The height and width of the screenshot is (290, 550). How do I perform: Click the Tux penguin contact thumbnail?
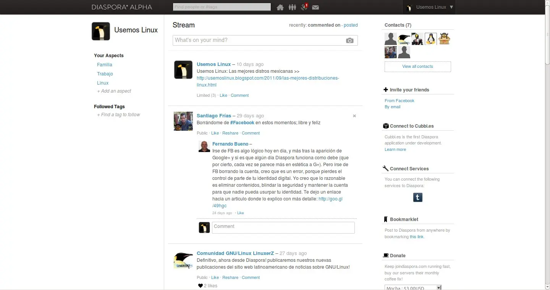pyautogui.click(x=431, y=39)
